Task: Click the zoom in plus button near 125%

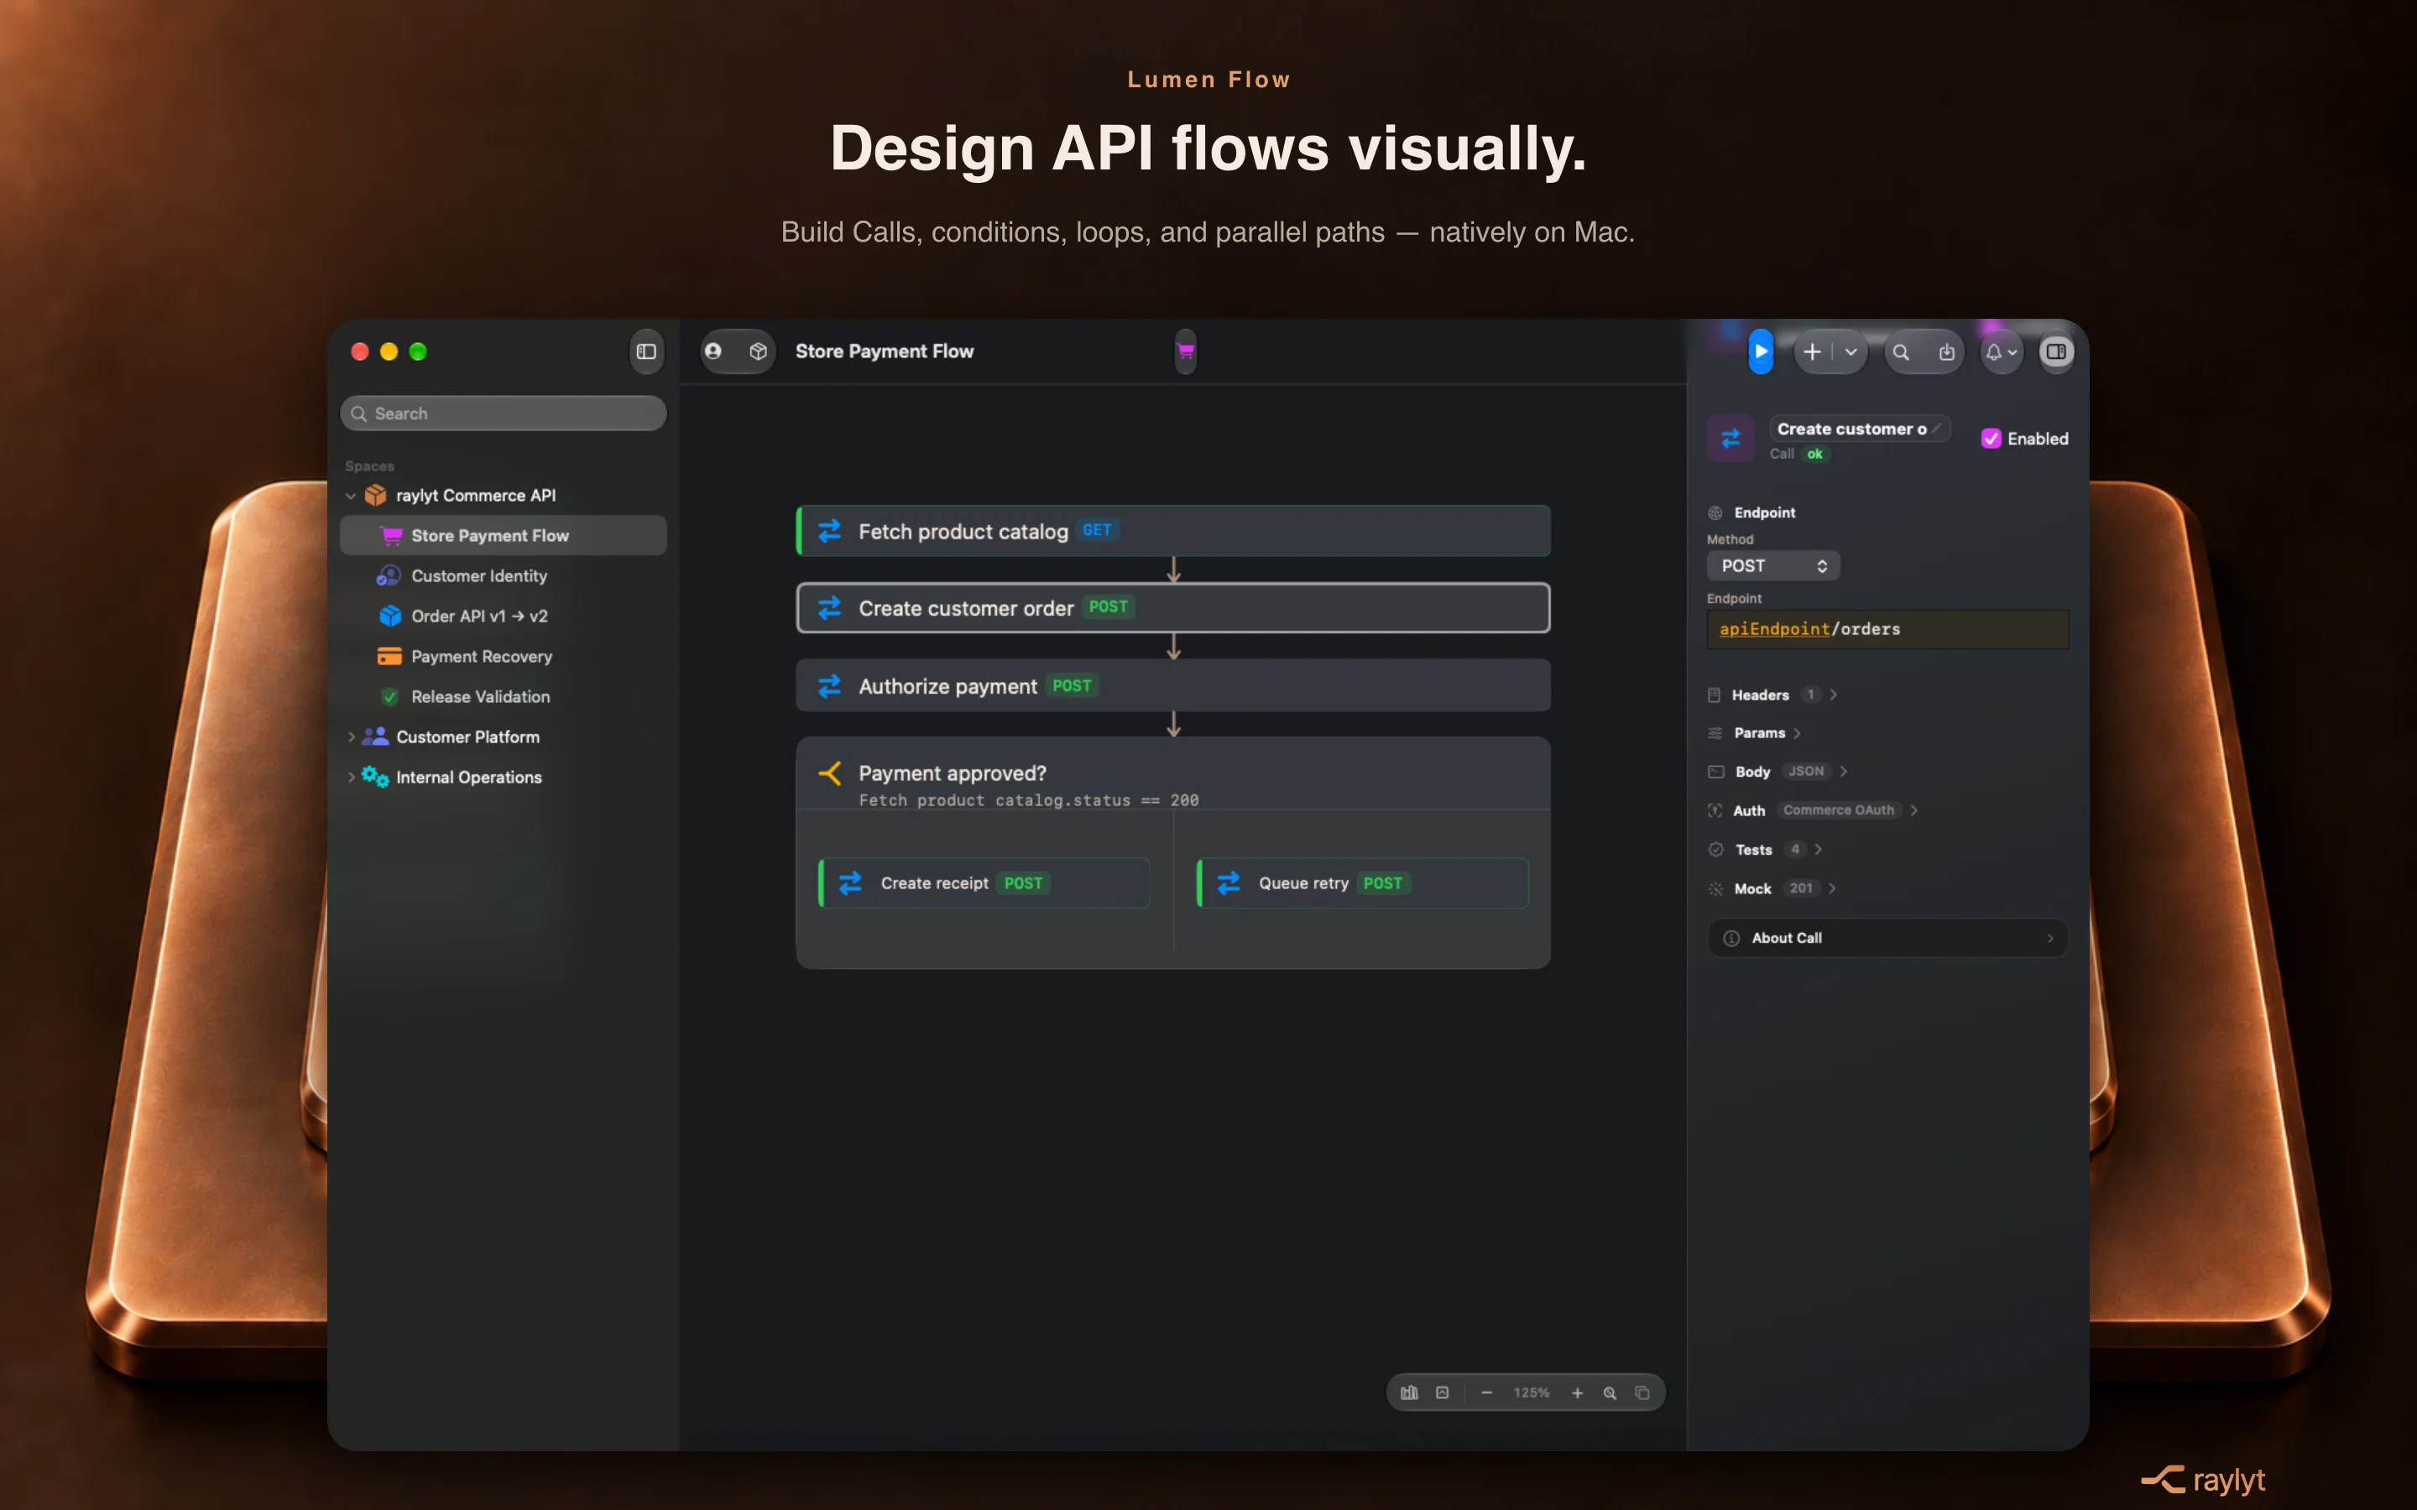Action: 1577,1393
